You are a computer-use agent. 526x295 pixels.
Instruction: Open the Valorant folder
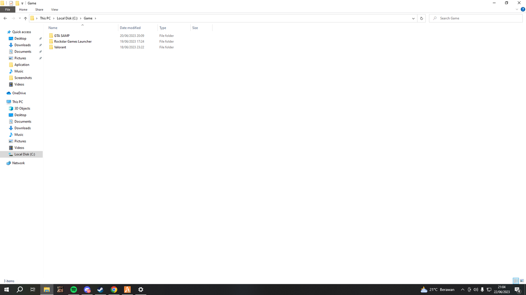pos(60,47)
